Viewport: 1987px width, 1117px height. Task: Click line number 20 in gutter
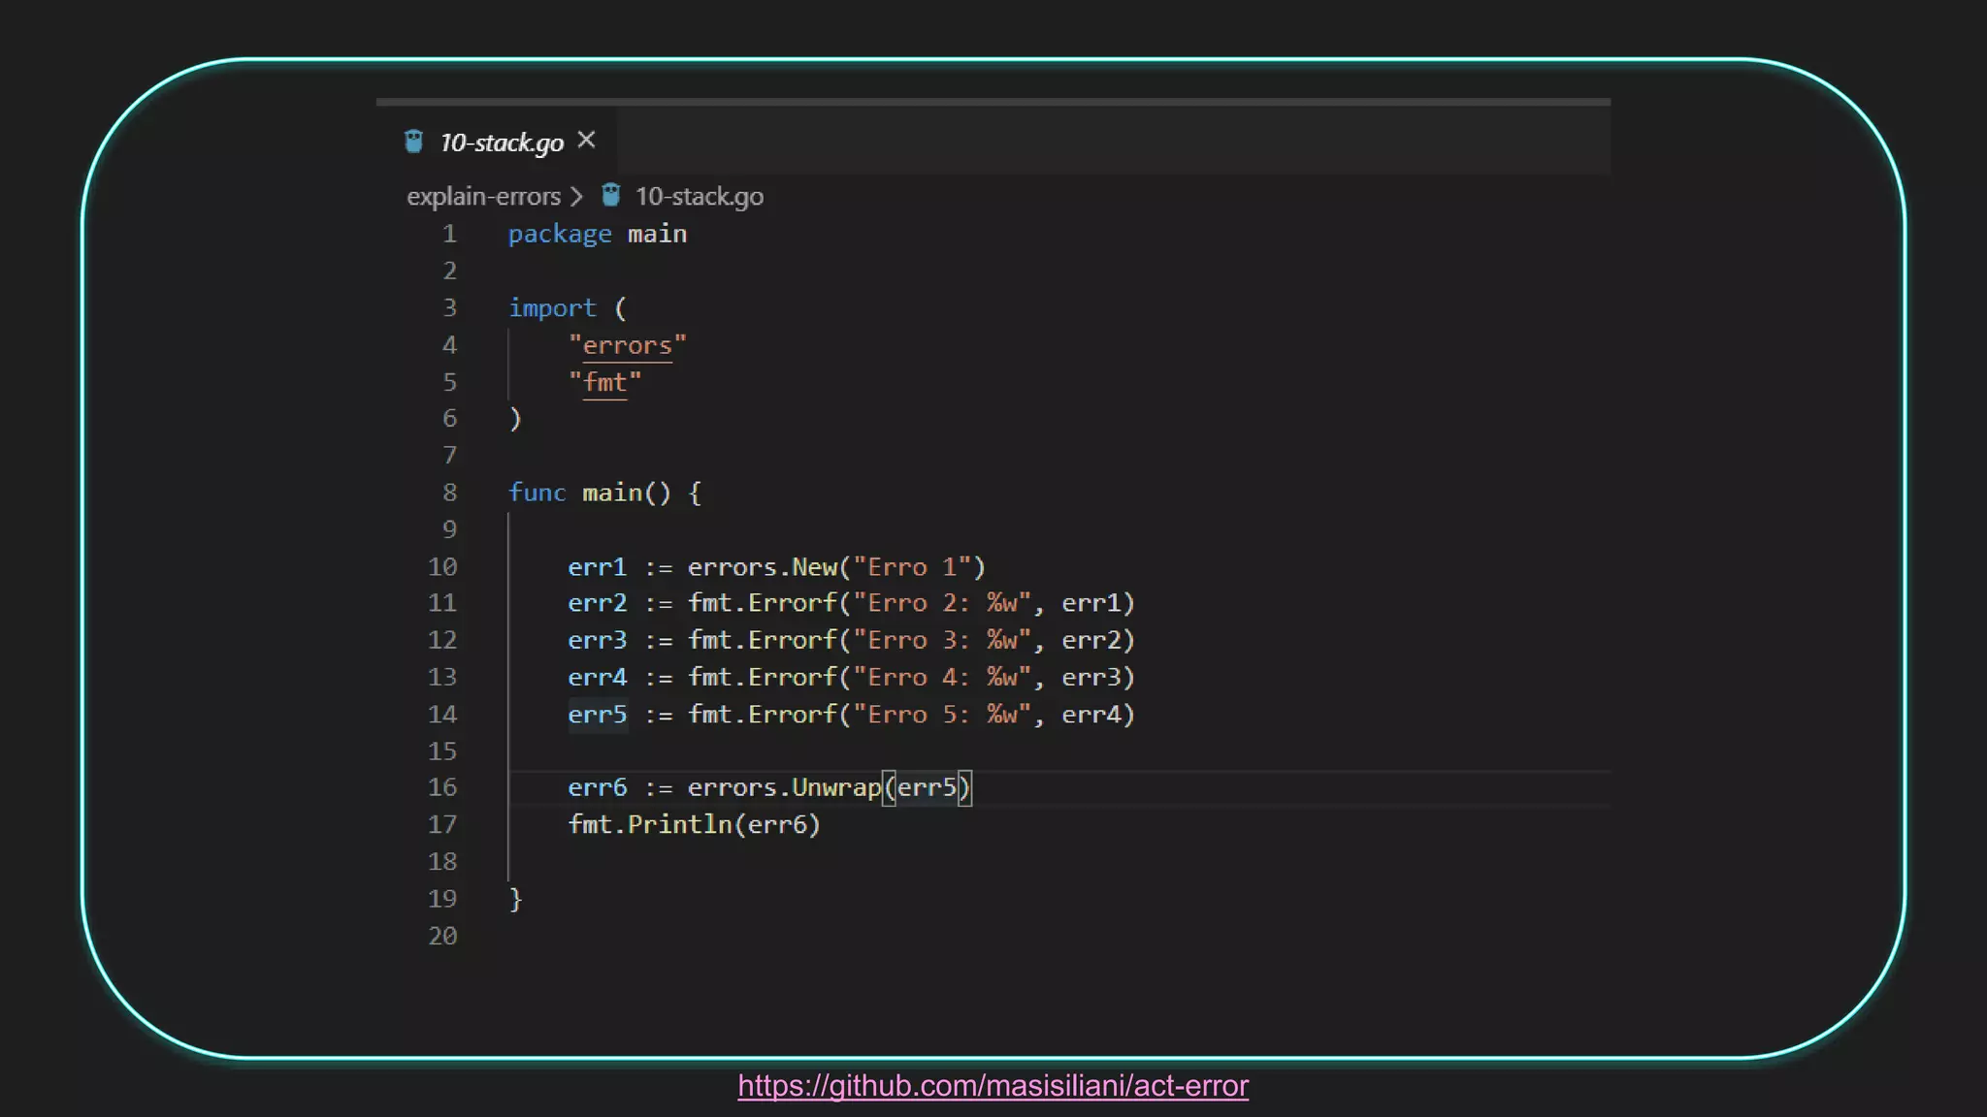point(442,936)
